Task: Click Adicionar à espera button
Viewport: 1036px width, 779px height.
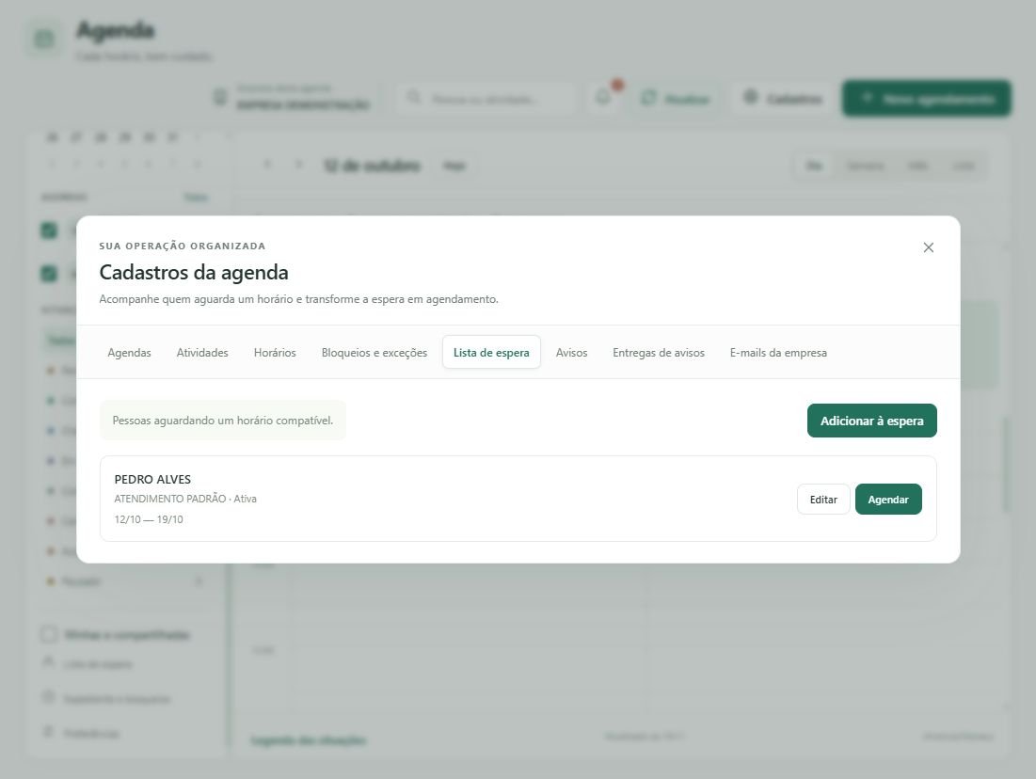Action: click(871, 421)
